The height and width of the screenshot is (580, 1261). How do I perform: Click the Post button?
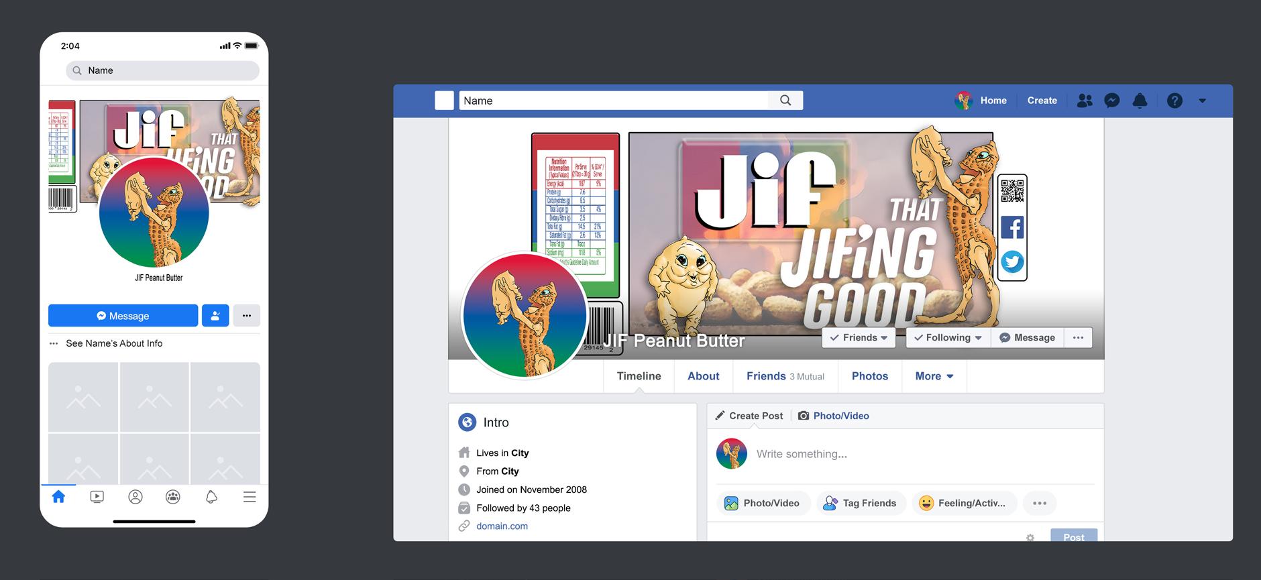[x=1074, y=535]
